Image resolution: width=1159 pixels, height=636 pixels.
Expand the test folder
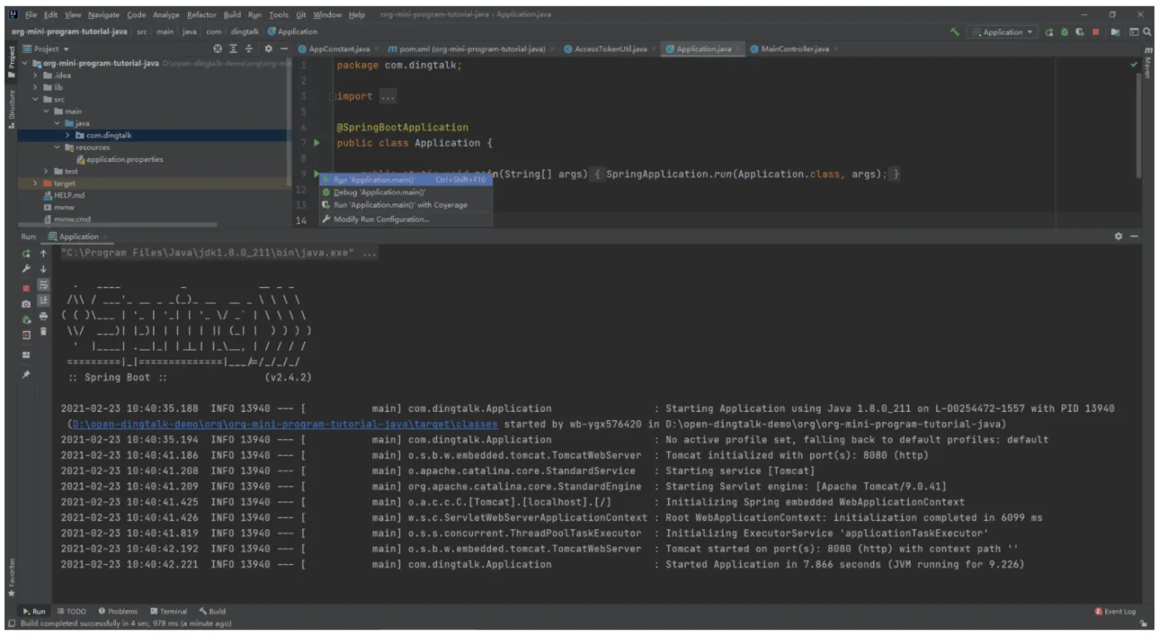click(46, 171)
